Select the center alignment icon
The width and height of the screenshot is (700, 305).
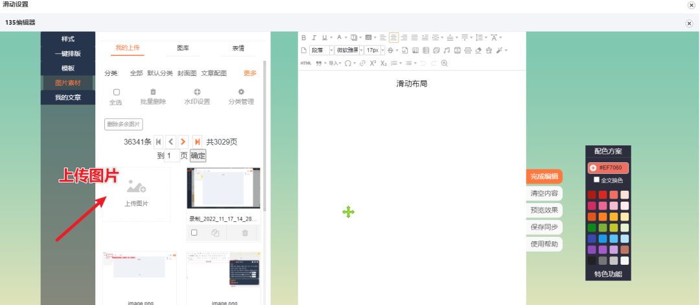tap(394, 38)
